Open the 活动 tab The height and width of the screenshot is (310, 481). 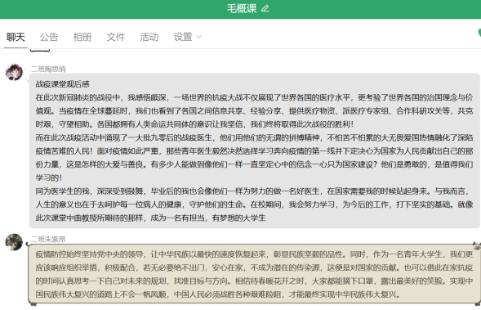point(149,37)
